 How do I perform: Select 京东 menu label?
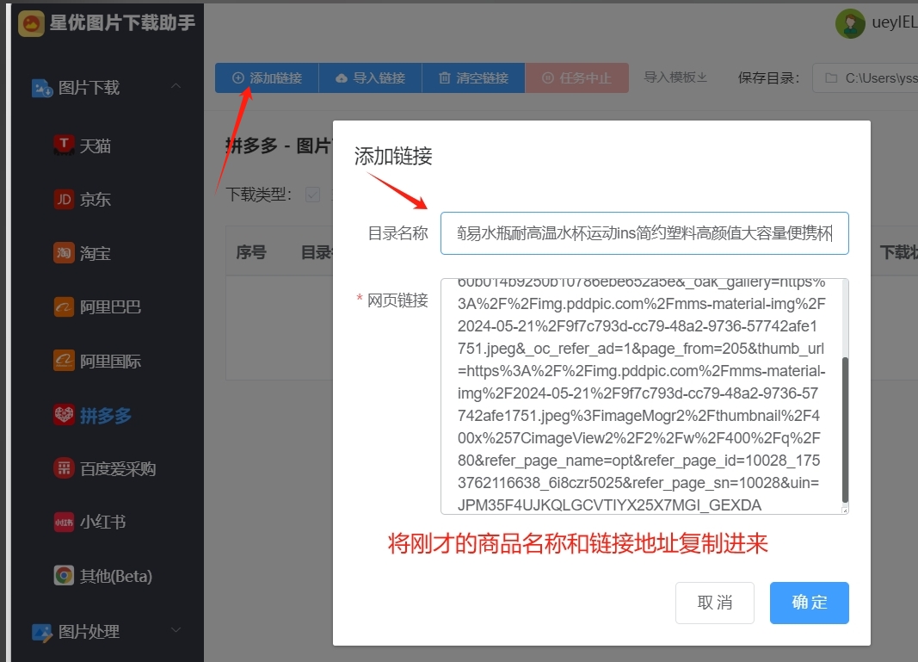pos(95,199)
